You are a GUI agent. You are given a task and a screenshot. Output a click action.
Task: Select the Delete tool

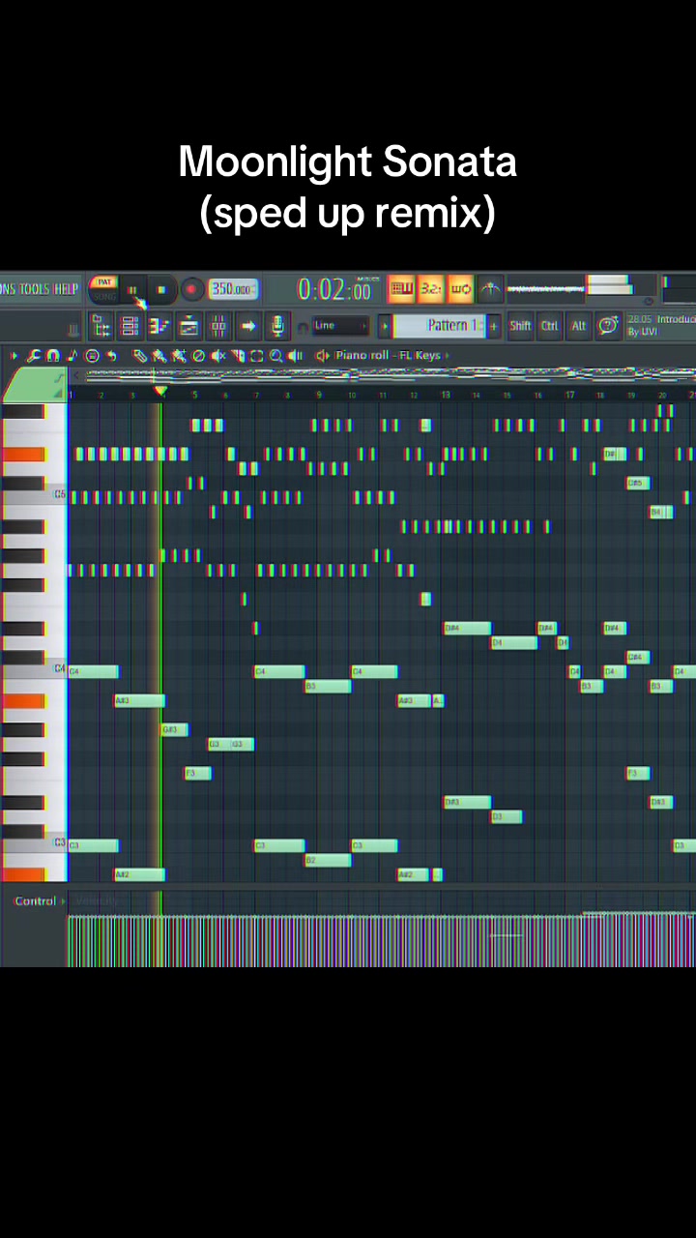click(198, 356)
